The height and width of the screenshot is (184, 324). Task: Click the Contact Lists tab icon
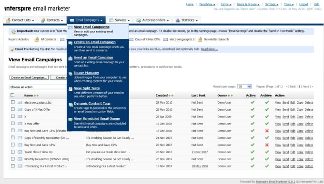pos(8,20)
